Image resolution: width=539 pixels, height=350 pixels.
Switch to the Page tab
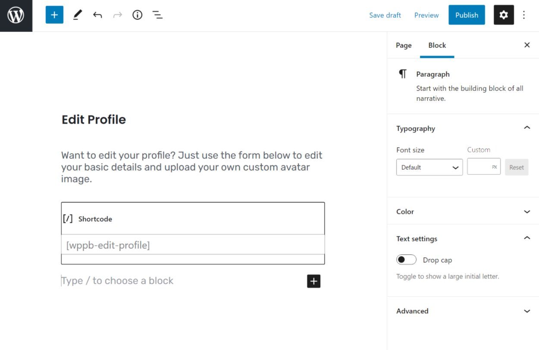[x=404, y=45]
